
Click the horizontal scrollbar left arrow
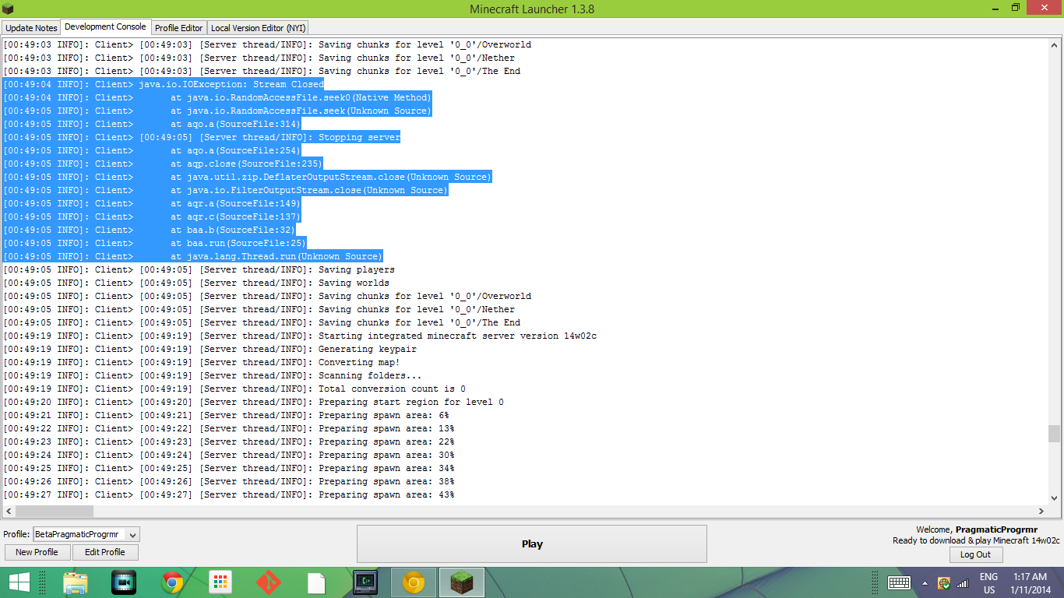click(9, 511)
